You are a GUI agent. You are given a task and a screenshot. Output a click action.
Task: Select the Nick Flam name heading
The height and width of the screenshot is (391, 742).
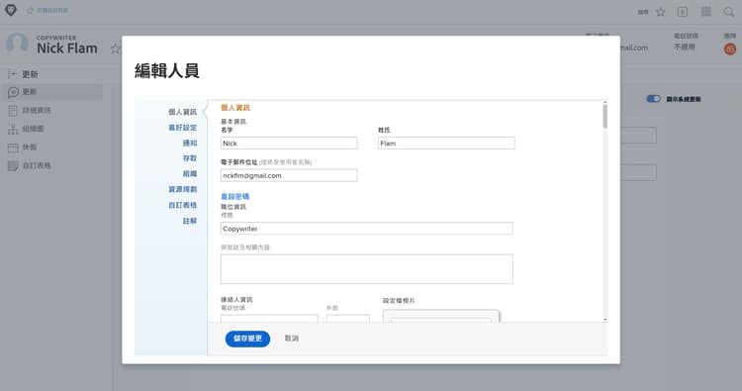click(67, 49)
